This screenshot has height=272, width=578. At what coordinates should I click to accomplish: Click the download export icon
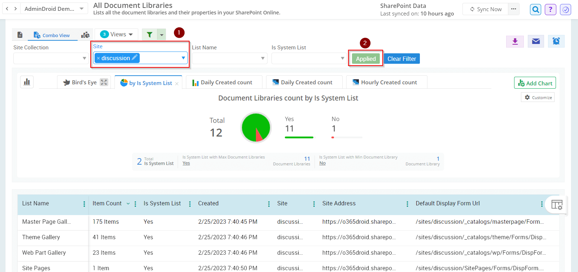515,41
